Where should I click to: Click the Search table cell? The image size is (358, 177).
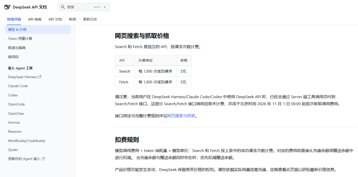click(125, 71)
